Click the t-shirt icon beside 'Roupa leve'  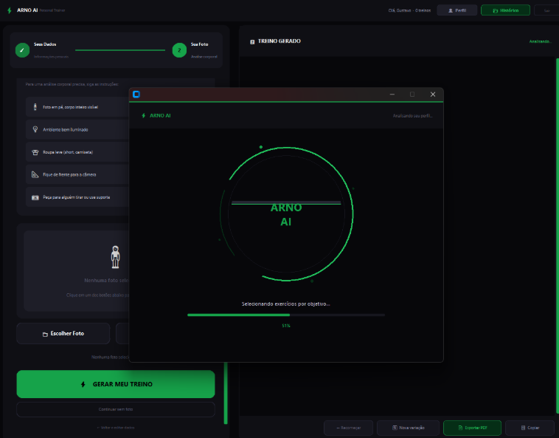click(x=35, y=152)
